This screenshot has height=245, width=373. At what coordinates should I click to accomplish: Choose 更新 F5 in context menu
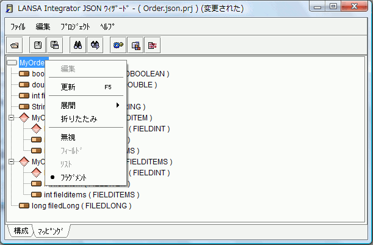85,87
